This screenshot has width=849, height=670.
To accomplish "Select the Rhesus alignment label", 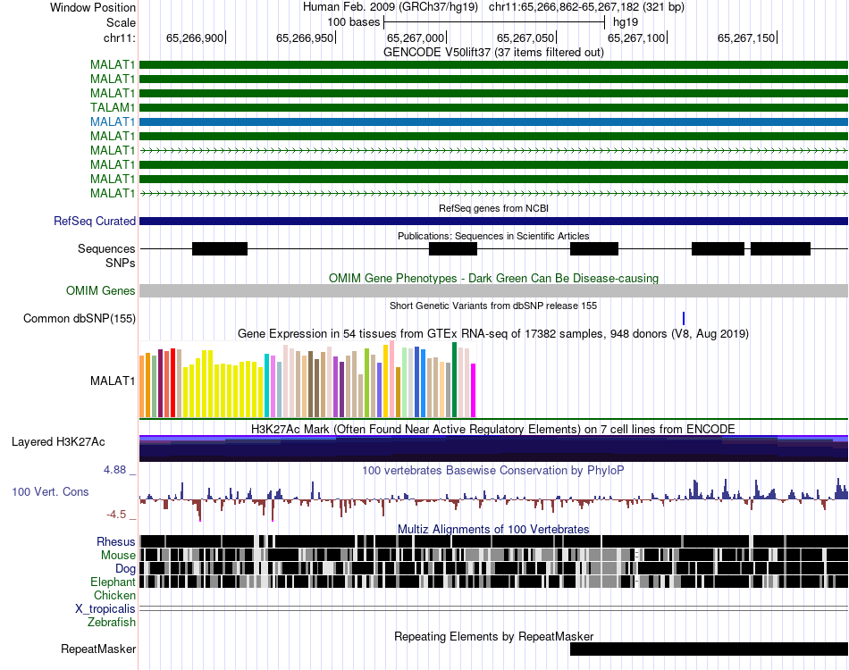I will [116, 541].
